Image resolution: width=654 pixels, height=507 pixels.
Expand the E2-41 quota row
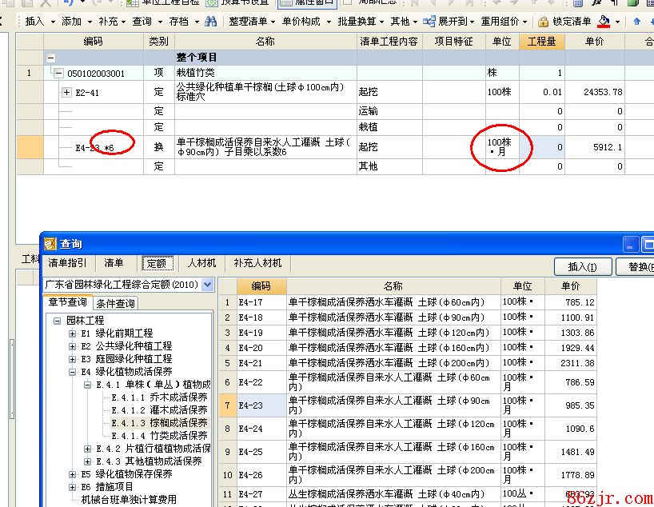pyautogui.click(x=66, y=93)
